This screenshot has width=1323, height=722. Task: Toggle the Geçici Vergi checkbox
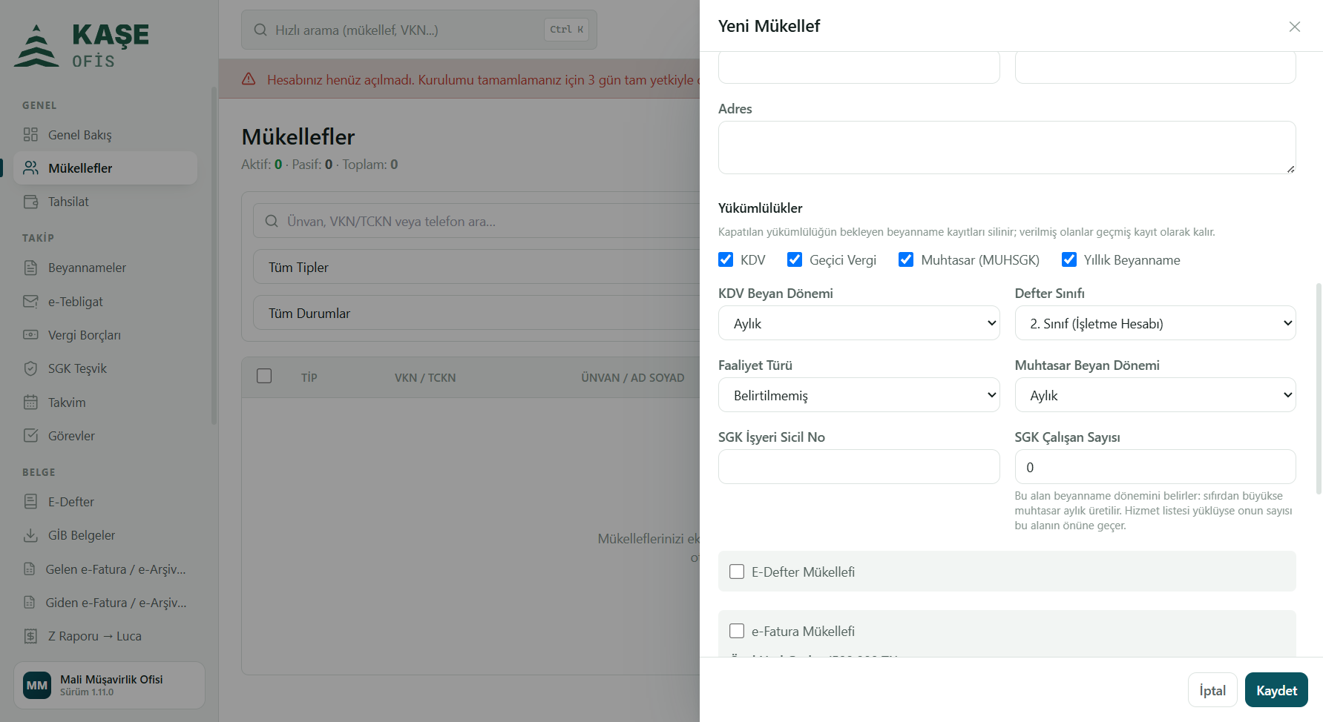point(795,259)
